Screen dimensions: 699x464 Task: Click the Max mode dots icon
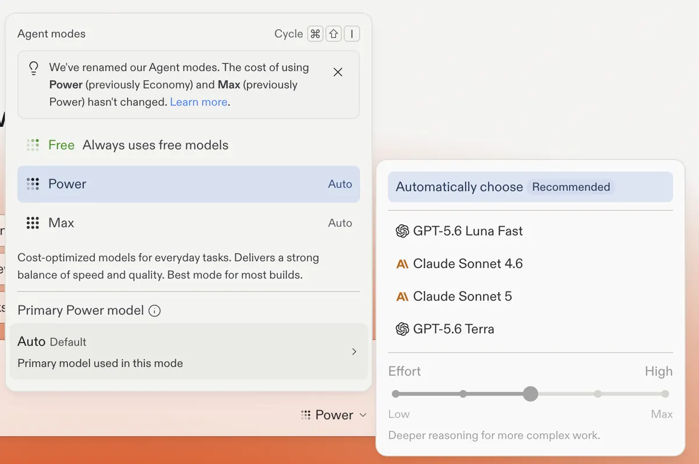click(x=33, y=223)
